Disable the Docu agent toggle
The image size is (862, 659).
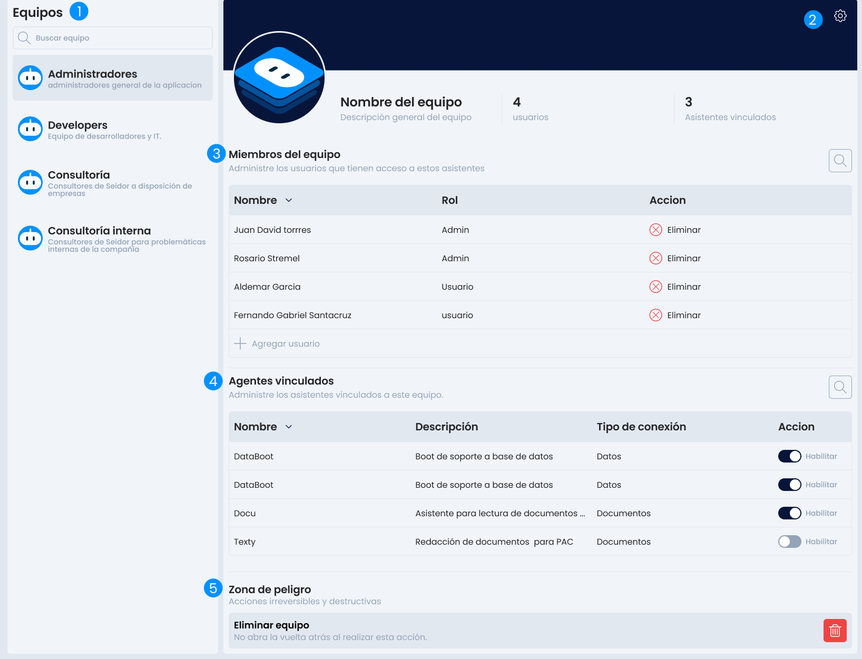pos(789,513)
